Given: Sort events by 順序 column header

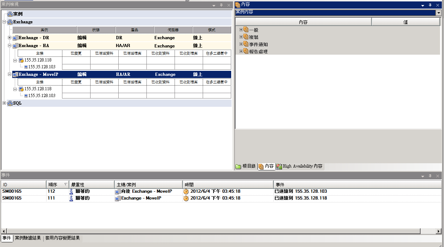Looking at the screenshot, I should pyautogui.click(x=57, y=184).
